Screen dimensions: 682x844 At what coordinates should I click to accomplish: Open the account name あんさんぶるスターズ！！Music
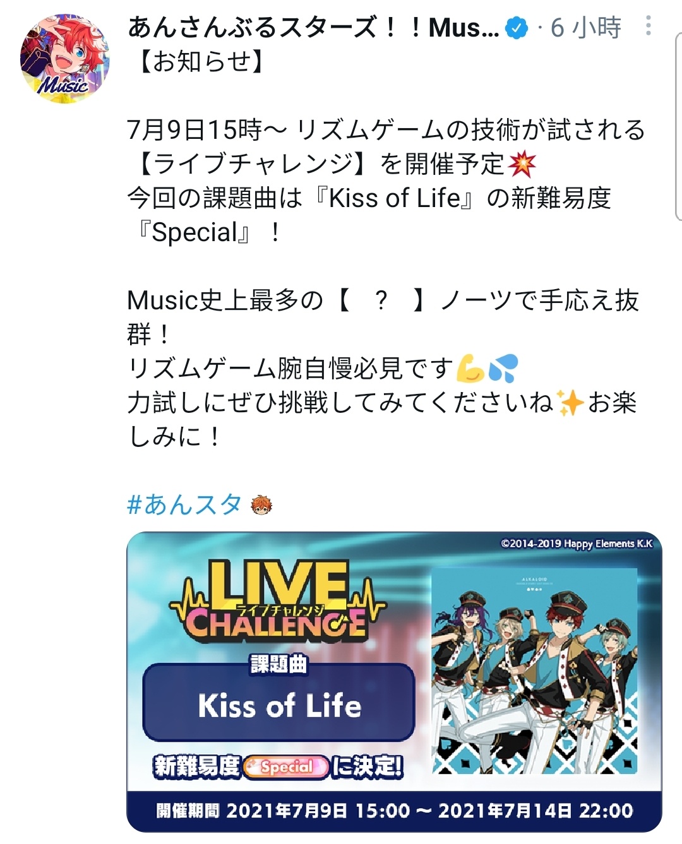(x=313, y=28)
